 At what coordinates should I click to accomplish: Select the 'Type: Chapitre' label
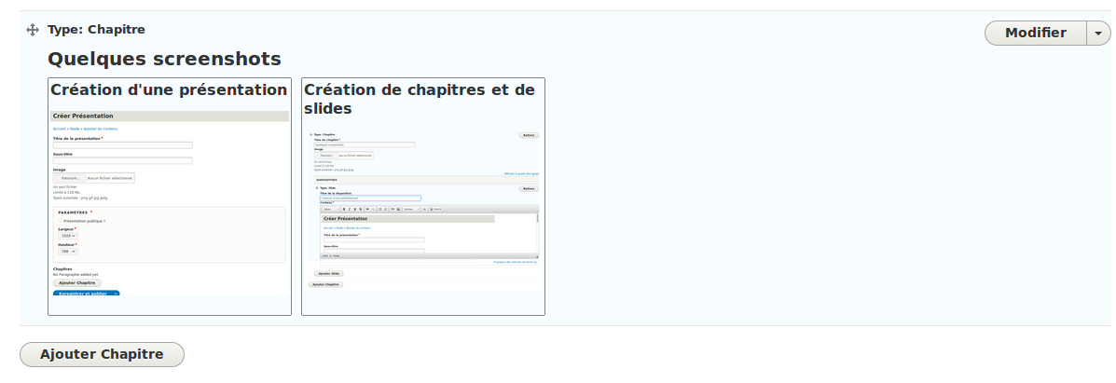click(x=96, y=29)
